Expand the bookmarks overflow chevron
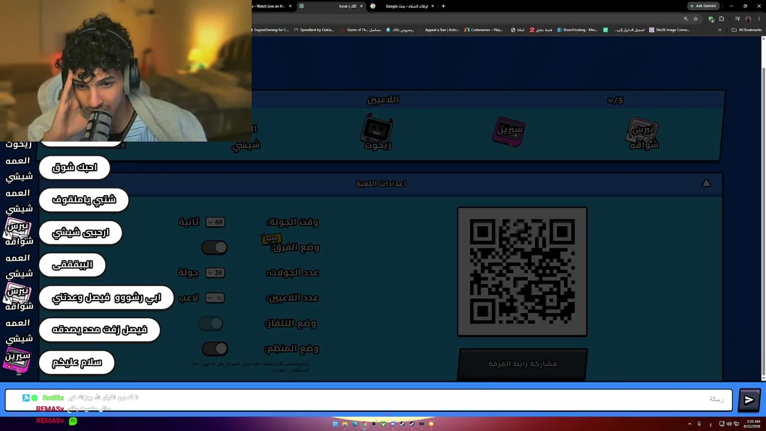766x431 pixels. (x=720, y=30)
